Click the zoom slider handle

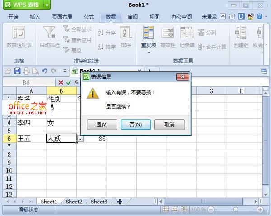click(235, 210)
